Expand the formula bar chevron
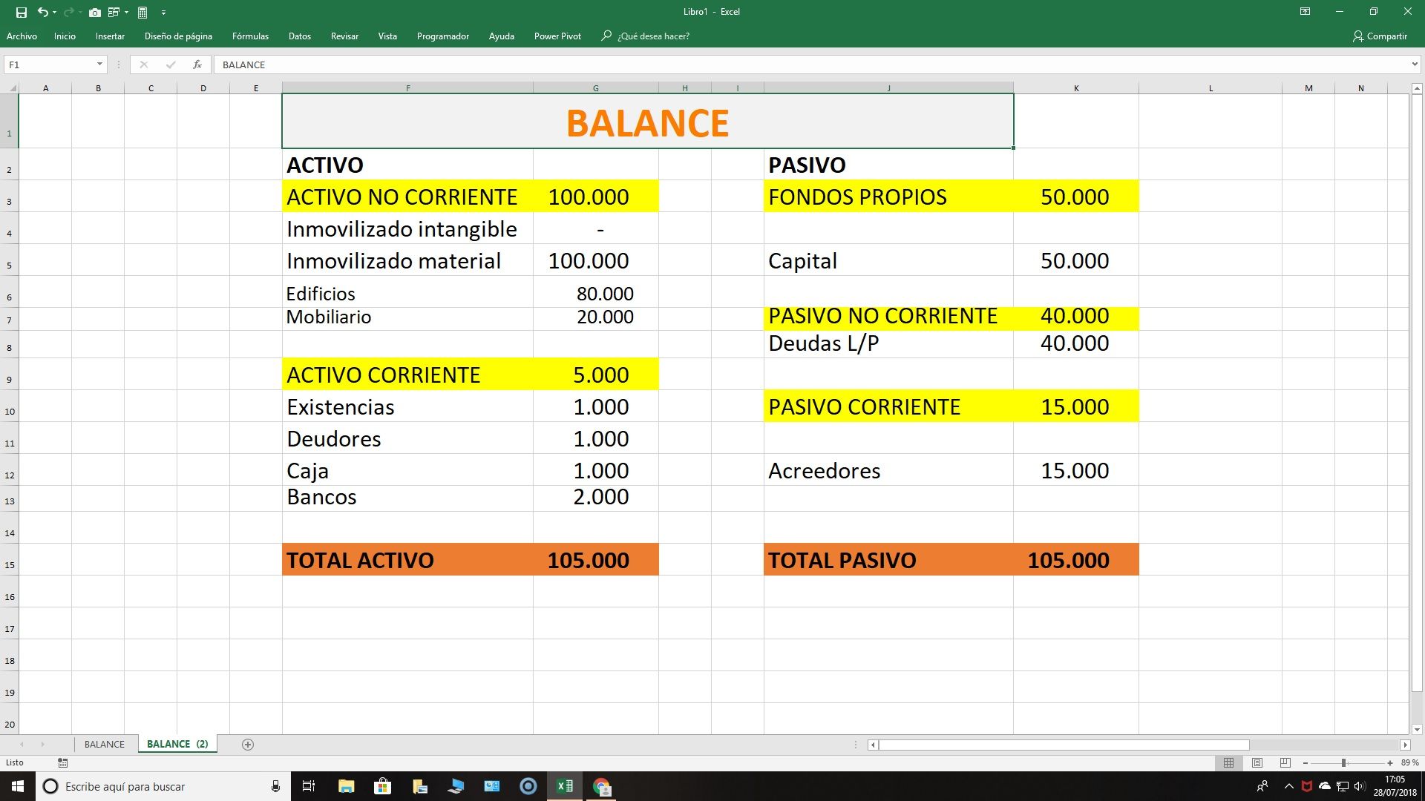The image size is (1425, 801). tap(1415, 65)
